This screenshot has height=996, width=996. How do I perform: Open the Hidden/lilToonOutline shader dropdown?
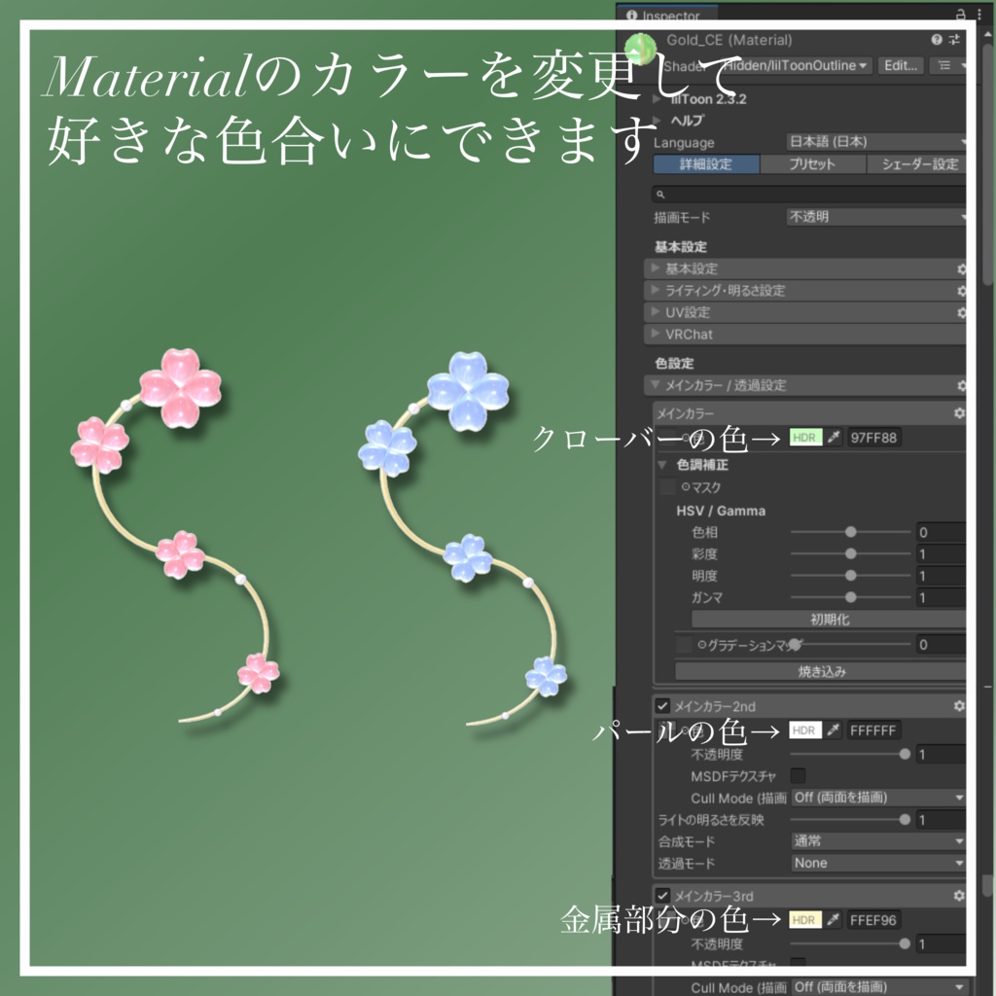[x=794, y=66]
